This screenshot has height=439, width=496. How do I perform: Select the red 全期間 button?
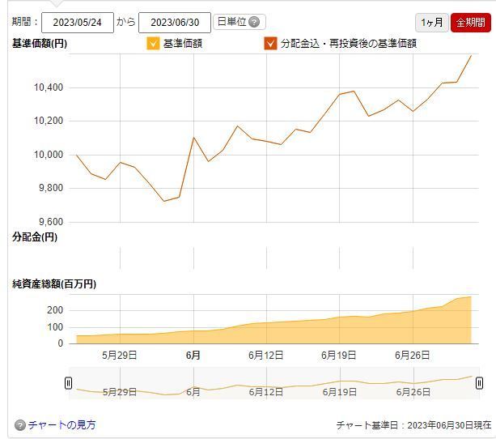pyautogui.click(x=471, y=23)
